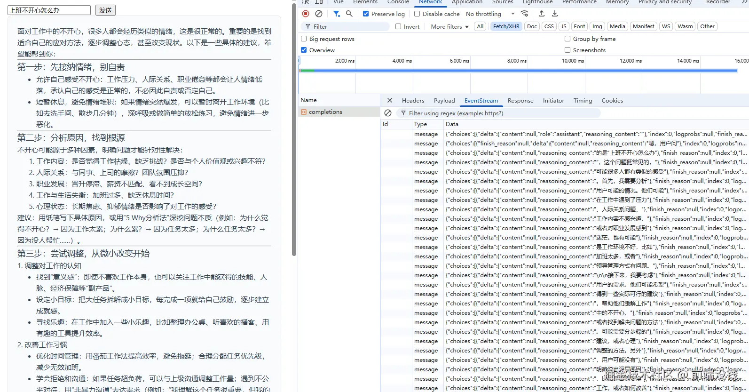Clear EventStream messages icon

[x=388, y=113]
